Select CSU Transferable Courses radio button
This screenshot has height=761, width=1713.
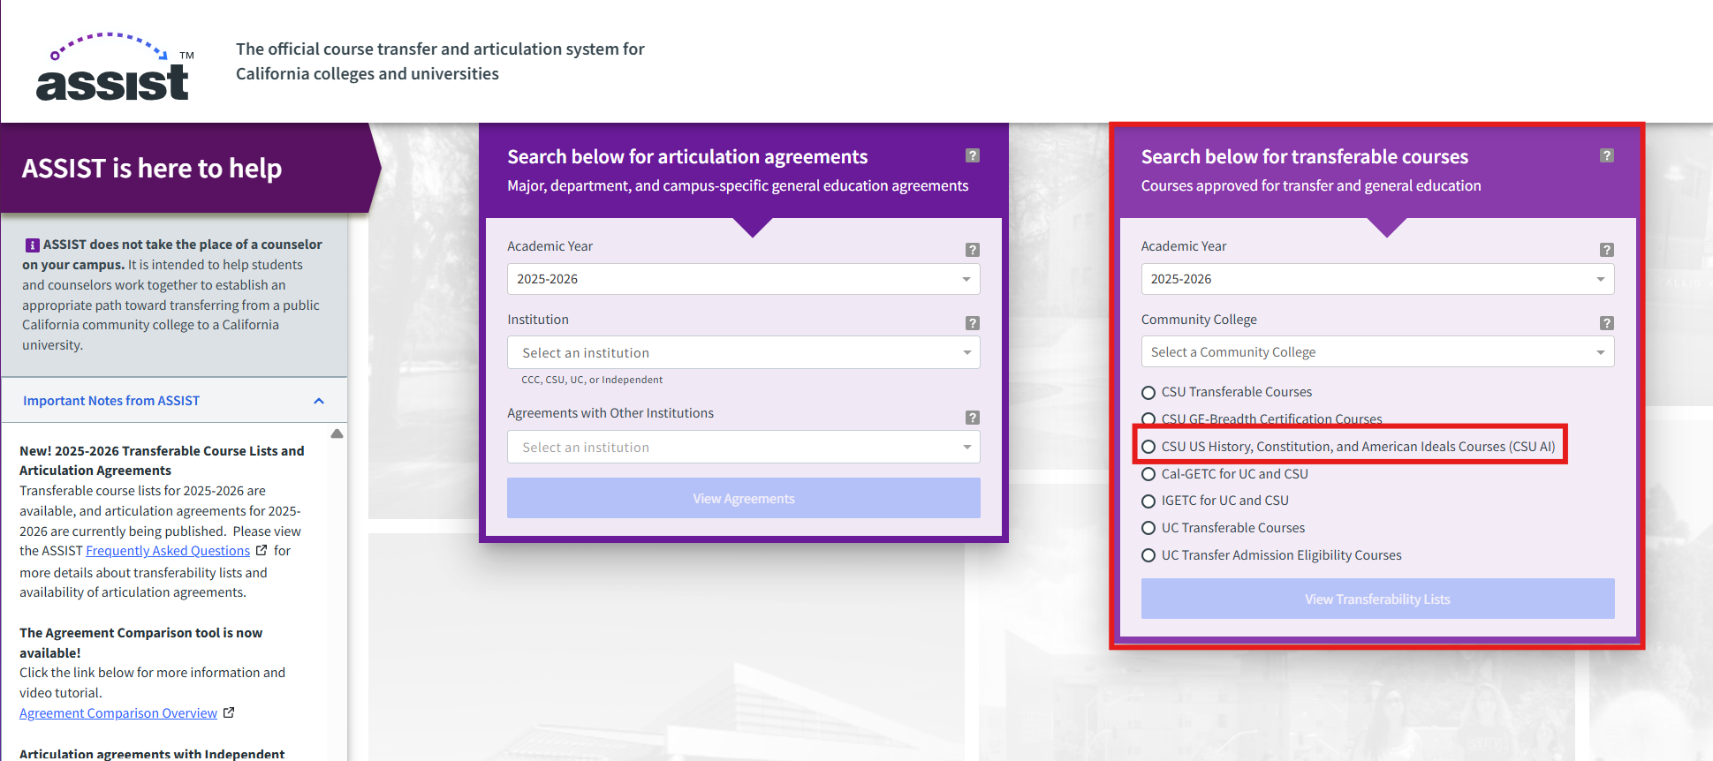pyautogui.click(x=1148, y=393)
